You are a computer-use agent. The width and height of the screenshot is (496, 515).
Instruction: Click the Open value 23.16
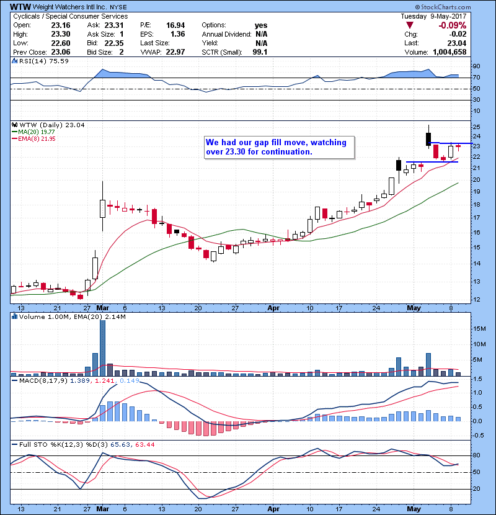click(x=61, y=25)
